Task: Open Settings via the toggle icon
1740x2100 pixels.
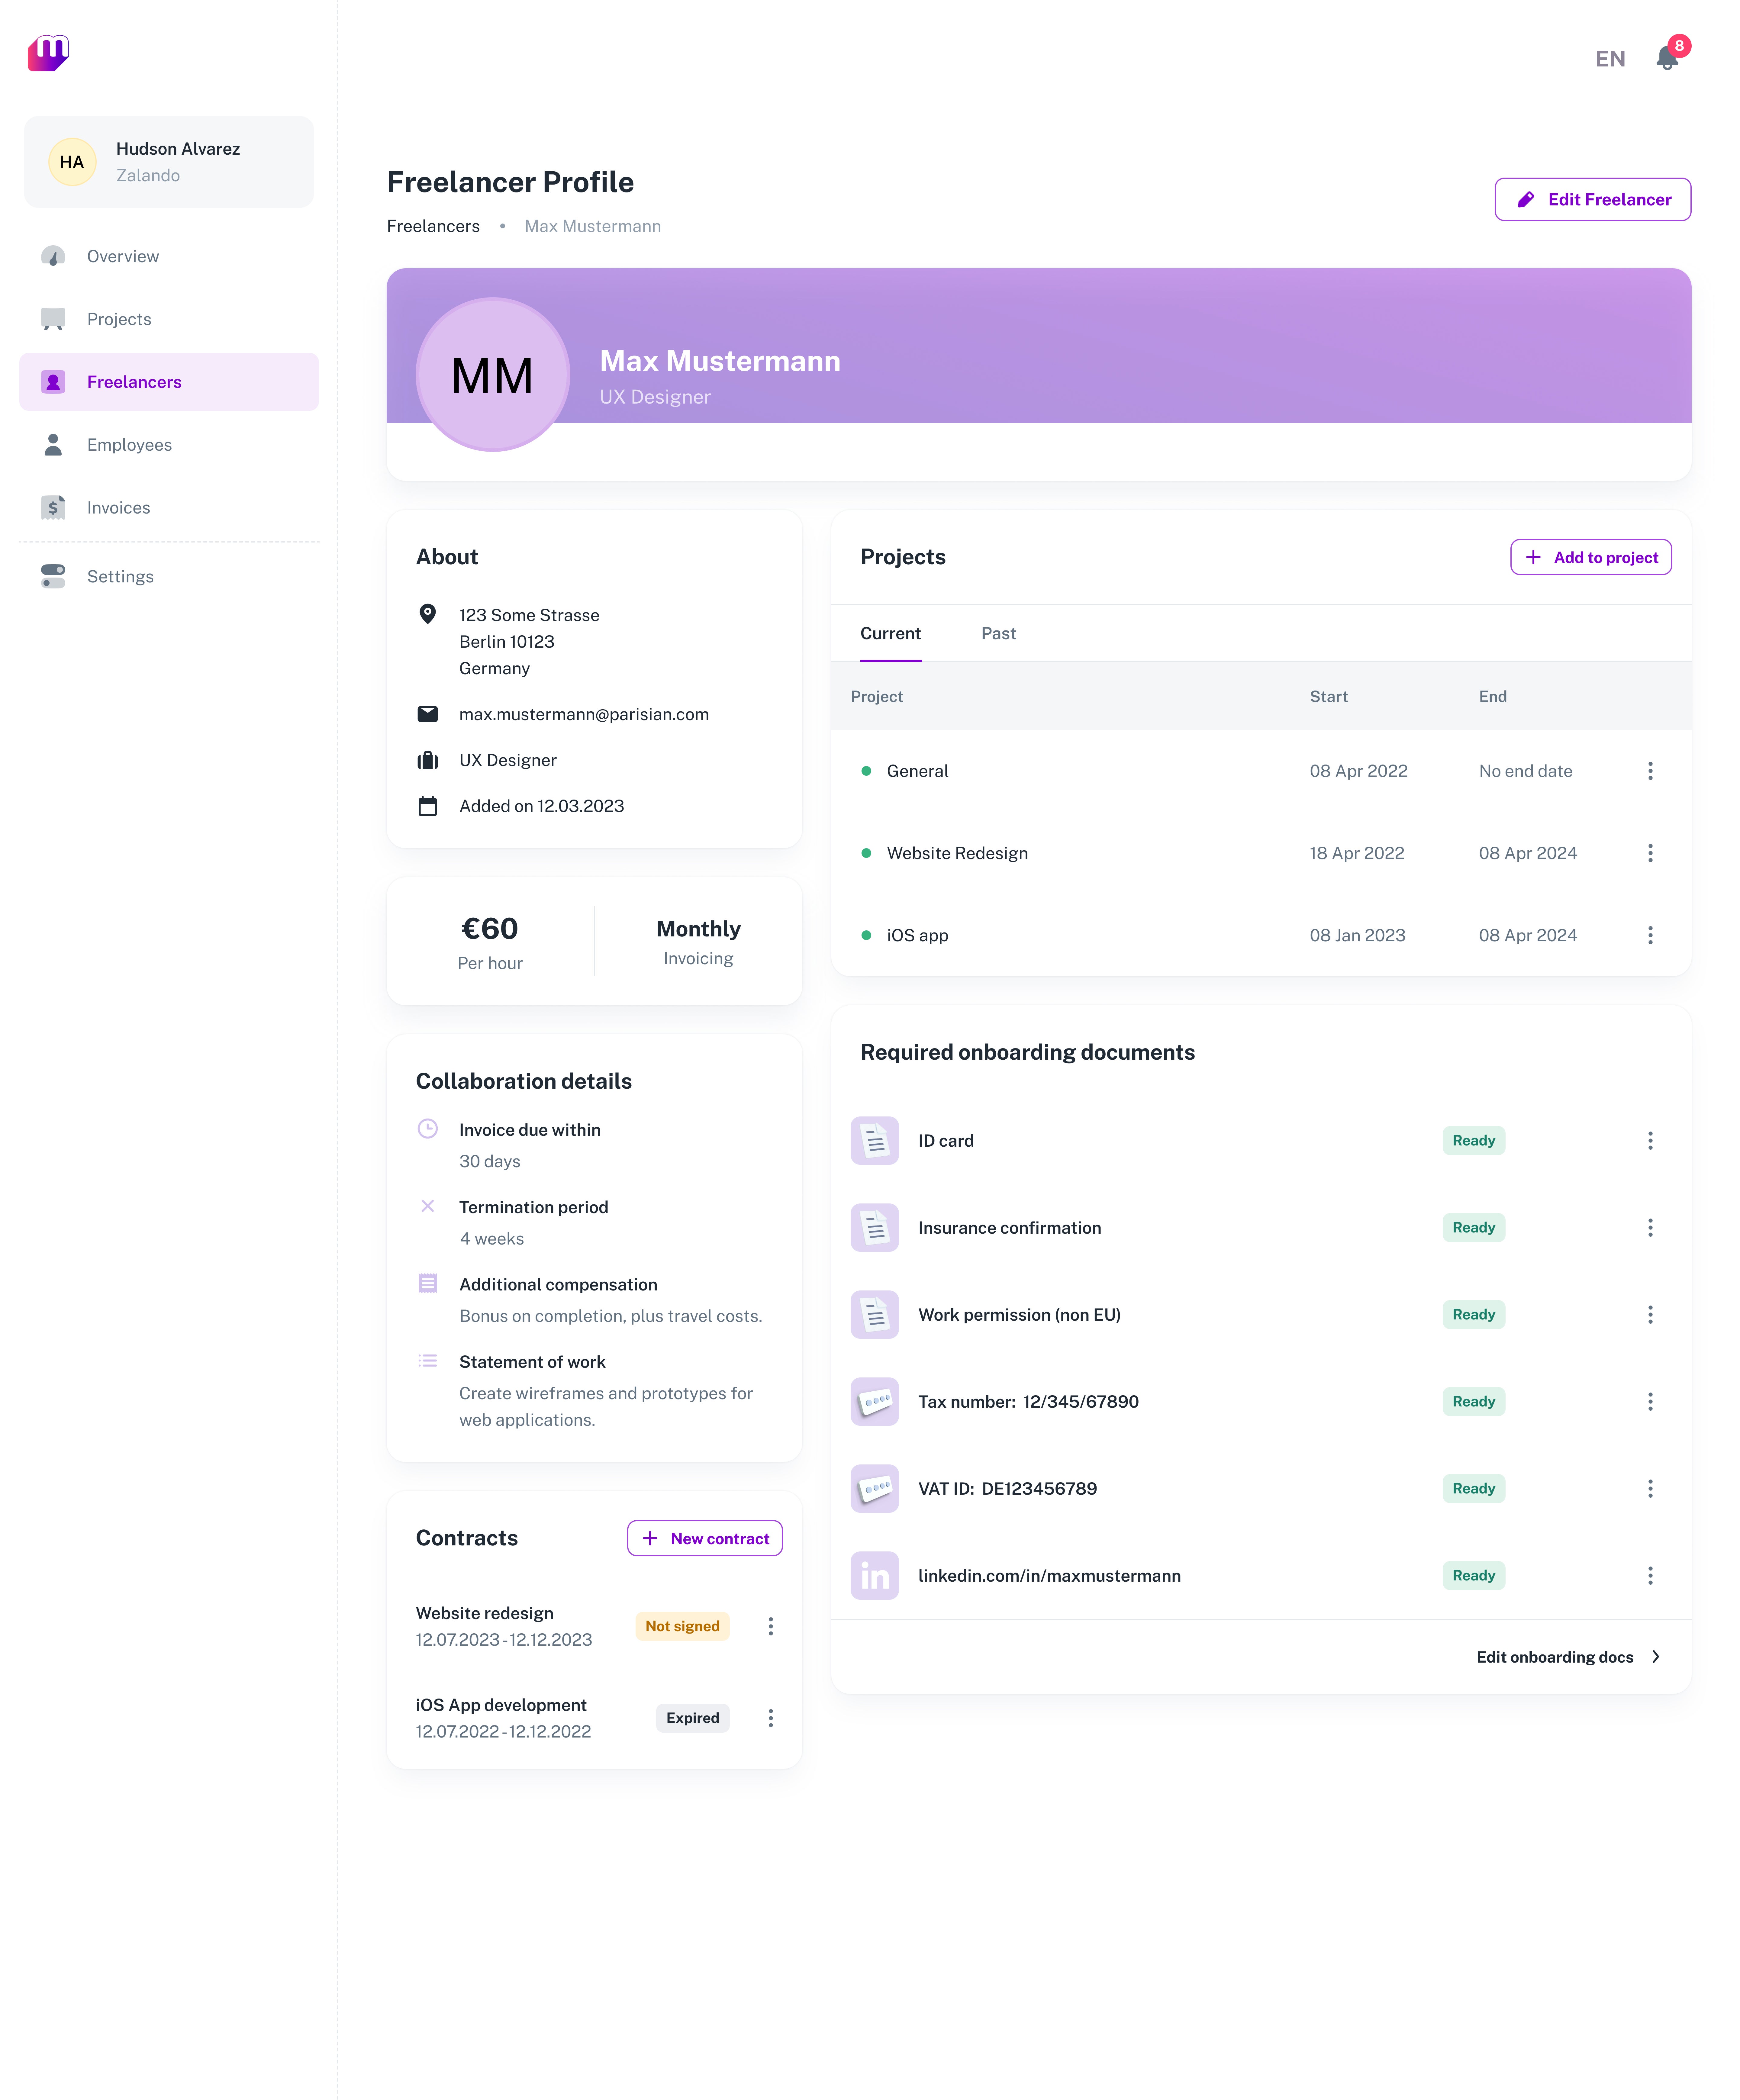Action: 53,576
